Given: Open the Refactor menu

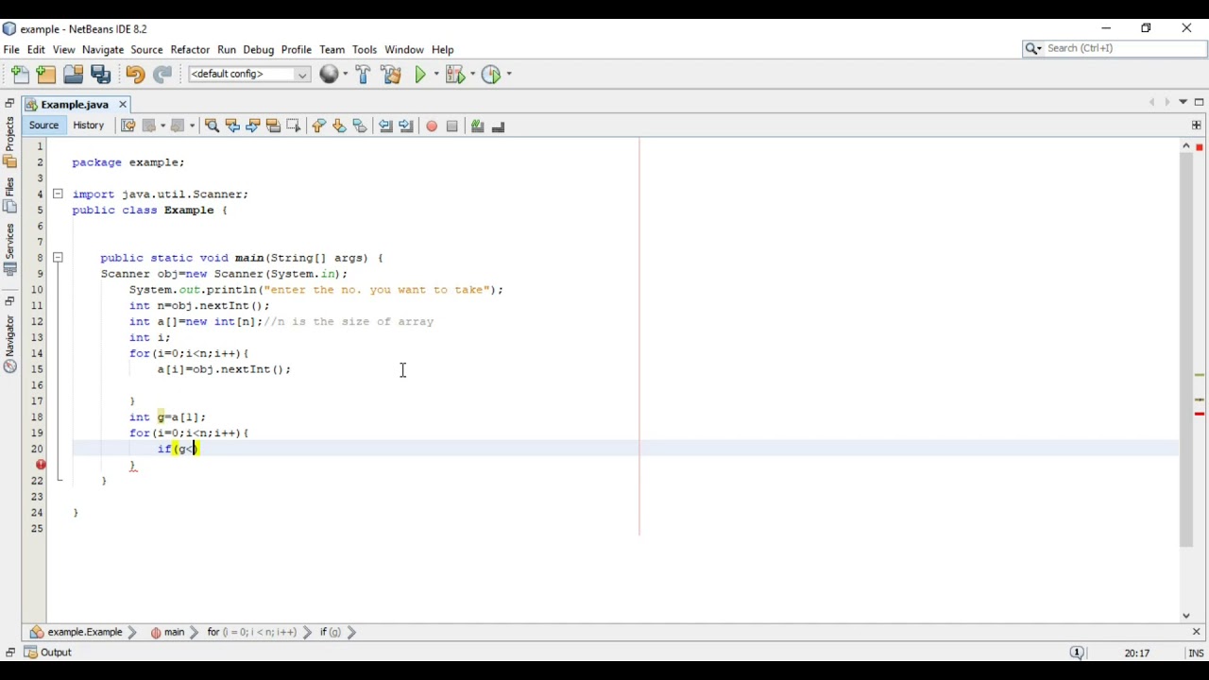Looking at the screenshot, I should [190, 49].
